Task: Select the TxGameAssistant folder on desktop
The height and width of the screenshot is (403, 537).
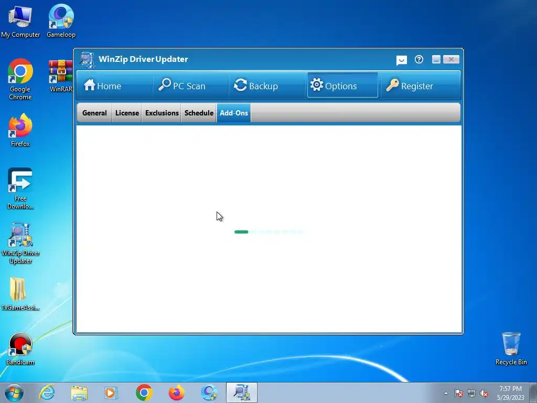Action: pyautogui.click(x=20, y=294)
